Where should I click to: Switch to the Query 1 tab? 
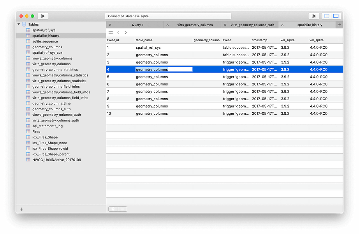pos(137,25)
